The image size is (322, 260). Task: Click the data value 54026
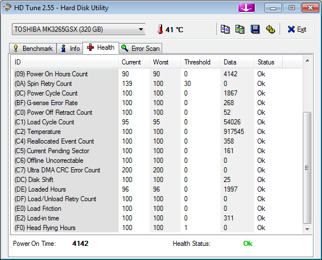coord(232,122)
